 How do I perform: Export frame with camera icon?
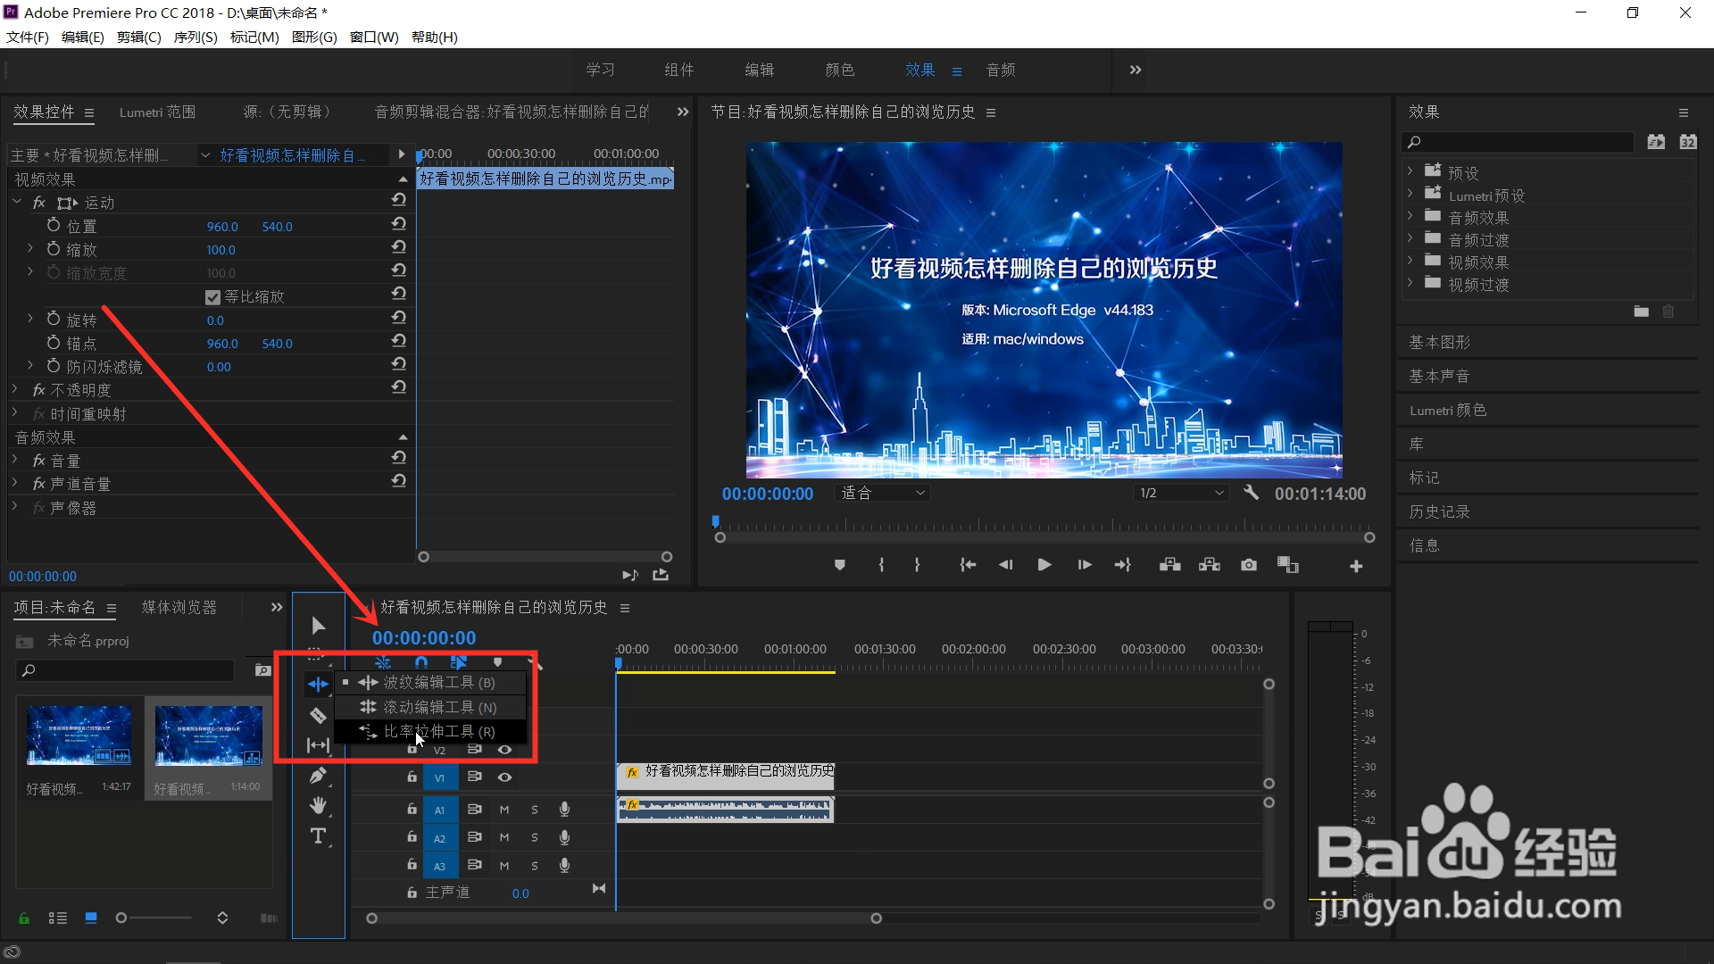pyautogui.click(x=1249, y=565)
